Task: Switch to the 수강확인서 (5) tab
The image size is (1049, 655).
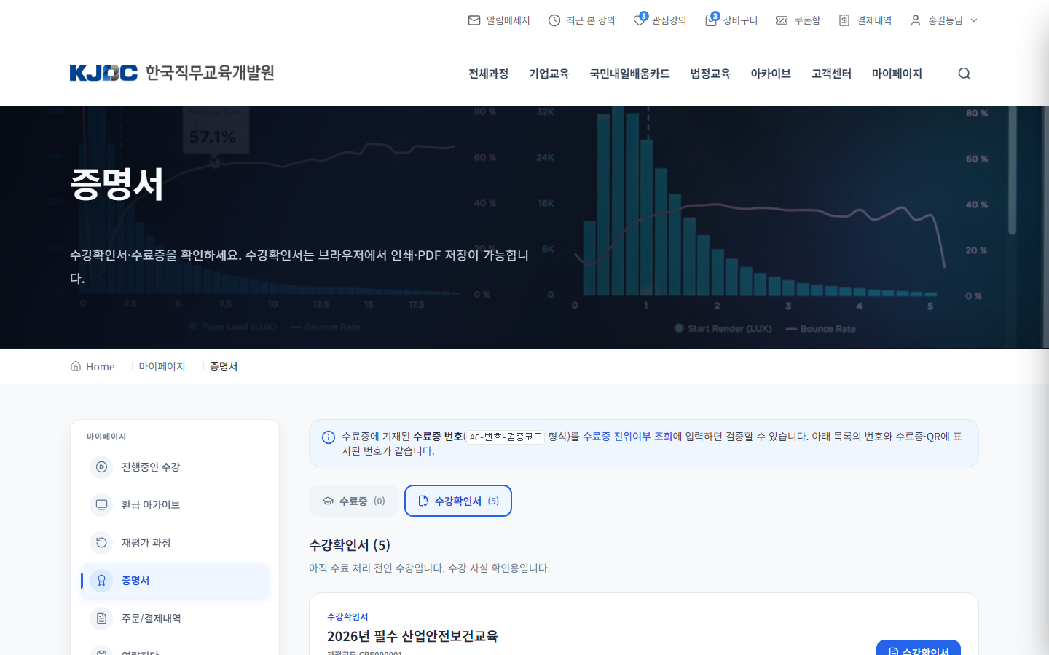Action: pos(458,501)
